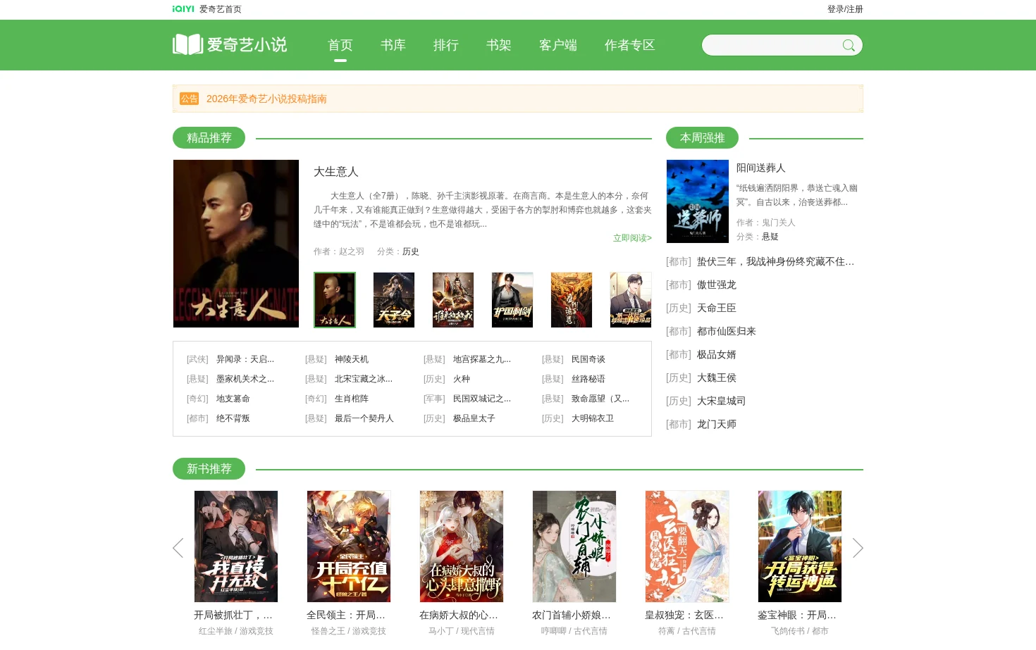The width and height of the screenshot is (1036, 650).
Task: Open 火种 in list
Action: [x=462, y=379]
